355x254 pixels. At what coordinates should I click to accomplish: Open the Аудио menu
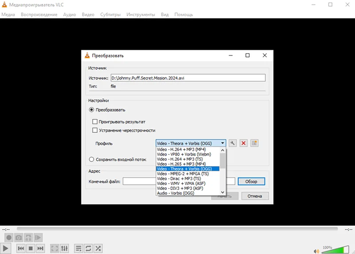[70, 15]
